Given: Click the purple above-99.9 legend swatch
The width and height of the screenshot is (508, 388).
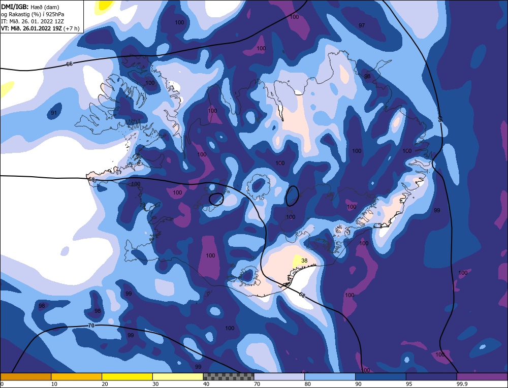Looking at the screenshot, I should (482, 376).
